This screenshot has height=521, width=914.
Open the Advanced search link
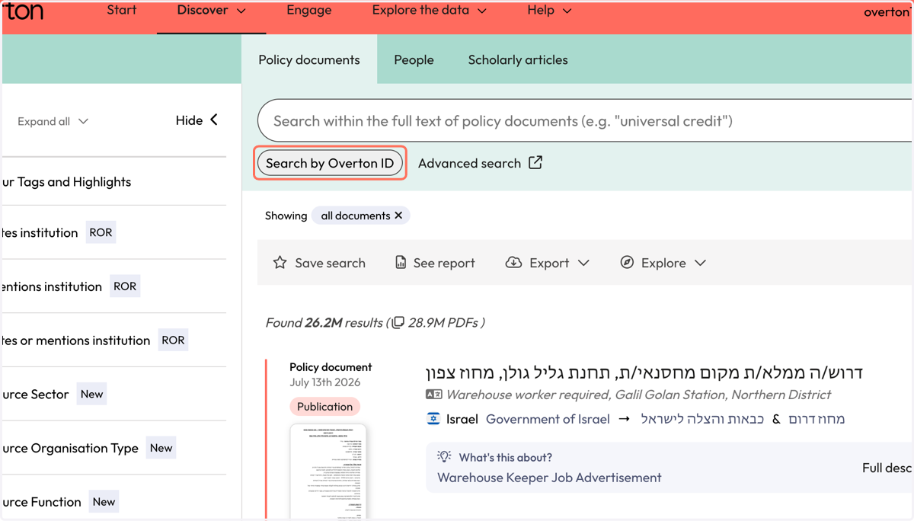pyautogui.click(x=469, y=163)
